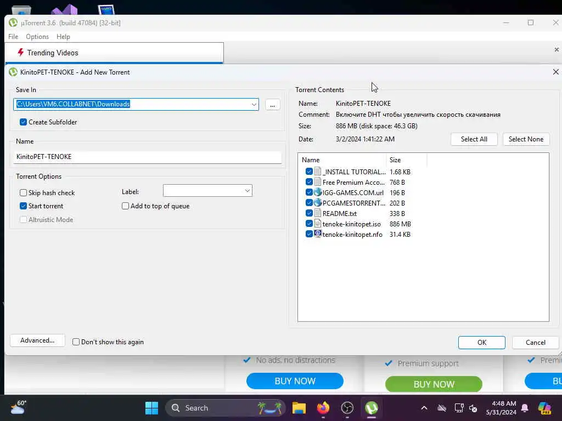562x421 pixels.
Task: Open Firefox from the taskbar
Action: [x=323, y=408]
